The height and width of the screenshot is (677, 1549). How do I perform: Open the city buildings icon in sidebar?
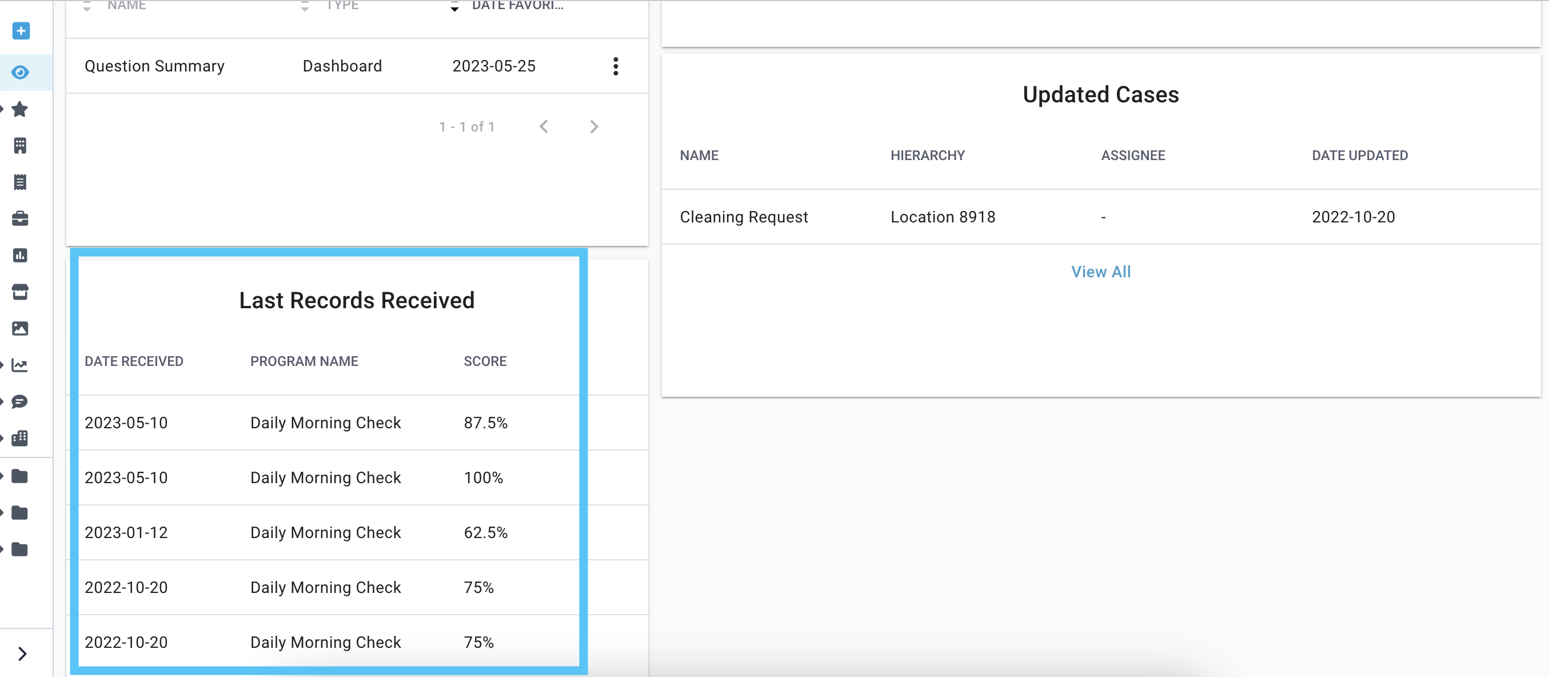coord(21,438)
